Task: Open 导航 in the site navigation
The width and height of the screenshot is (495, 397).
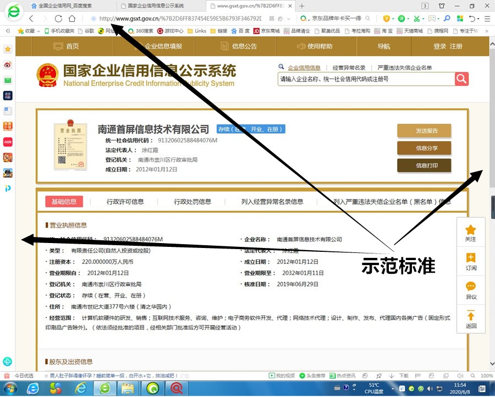Action: pos(384,46)
